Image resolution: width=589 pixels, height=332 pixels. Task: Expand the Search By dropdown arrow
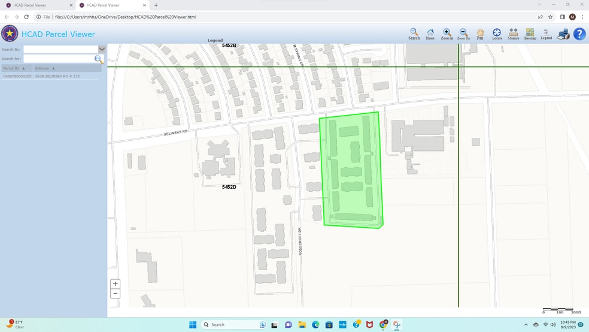click(102, 49)
